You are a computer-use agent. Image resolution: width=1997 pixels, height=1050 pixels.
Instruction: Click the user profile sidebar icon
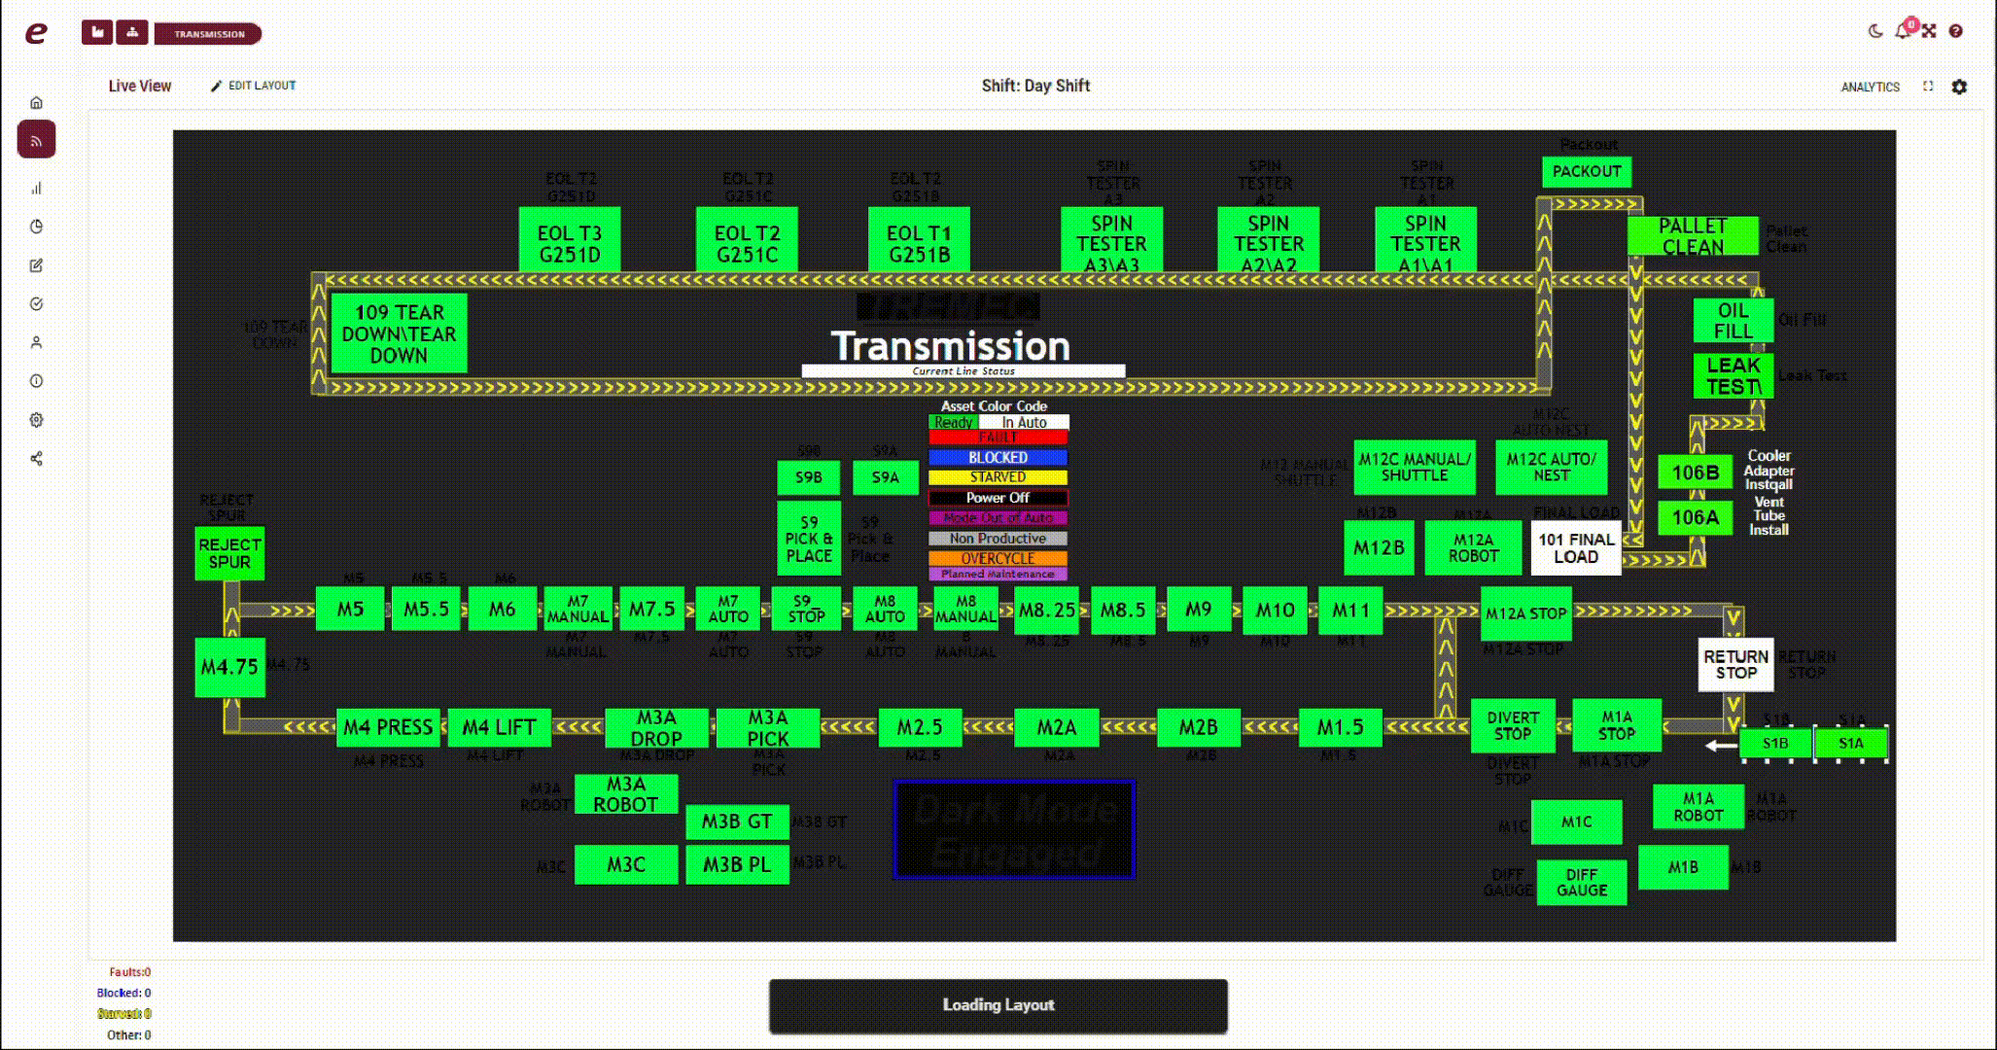pyautogui.click(x=36, y=342)
